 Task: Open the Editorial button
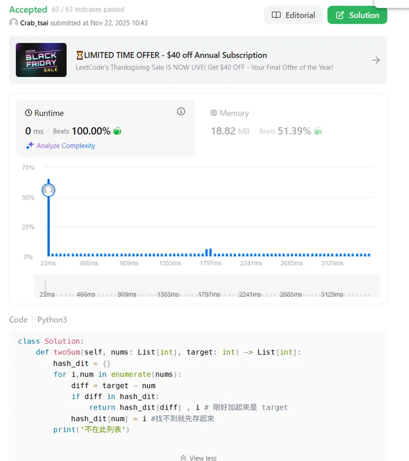coord(293,15)
